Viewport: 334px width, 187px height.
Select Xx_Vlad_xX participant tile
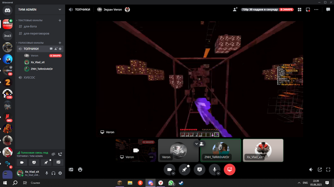click(x=263, y=150)
